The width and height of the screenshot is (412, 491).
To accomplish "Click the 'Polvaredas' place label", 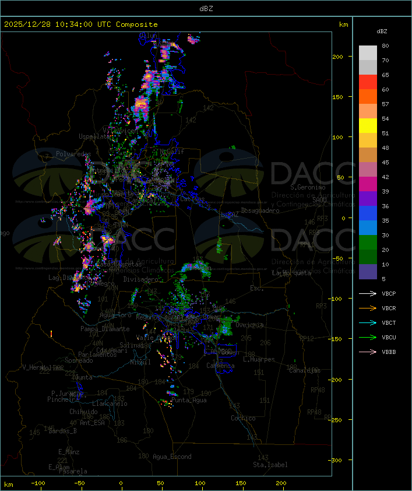I will pos(73,154).
